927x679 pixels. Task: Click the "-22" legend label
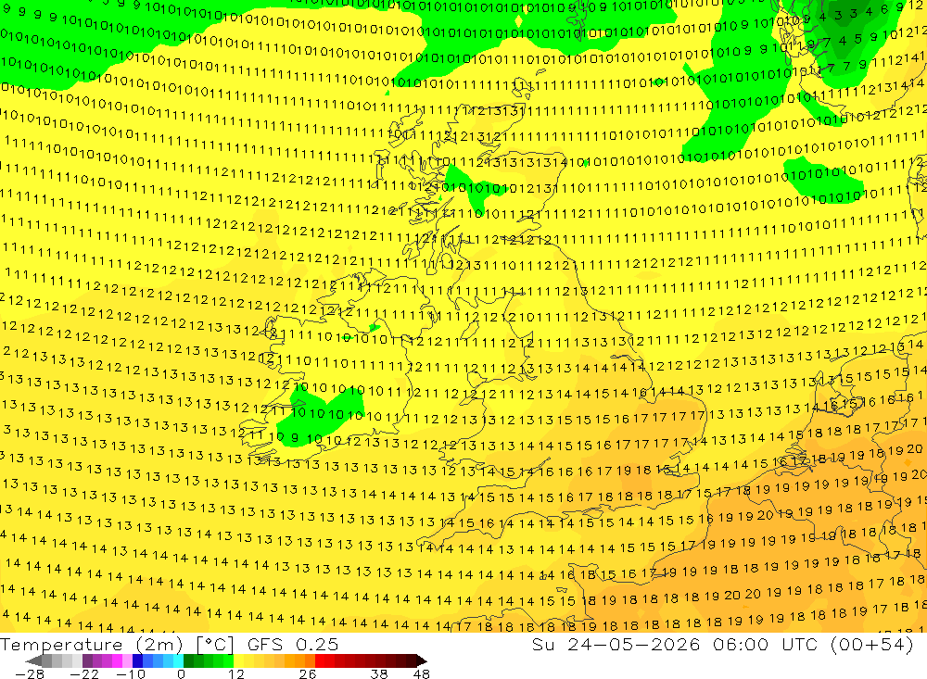tap(84, 674)
